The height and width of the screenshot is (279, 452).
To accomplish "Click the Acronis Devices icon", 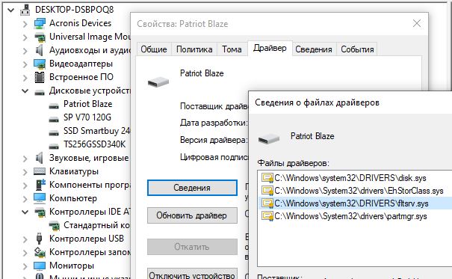I will 40,23.
